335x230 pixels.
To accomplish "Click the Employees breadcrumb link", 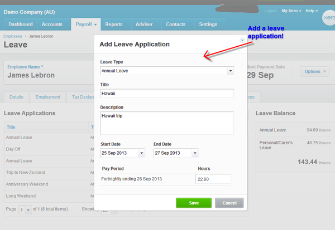I will (13, 36).
